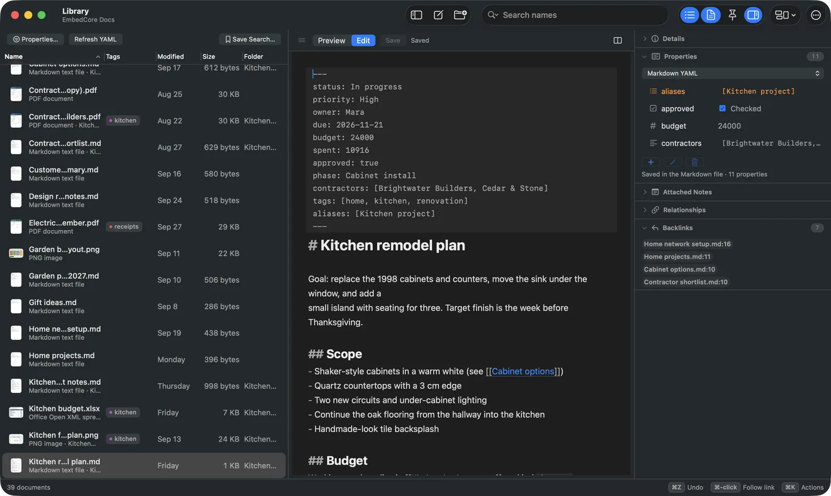Open the layout options dropdown in toolbar
Image resolution: width=831 pixels, height=496 pixels.
tap(785, 15)
